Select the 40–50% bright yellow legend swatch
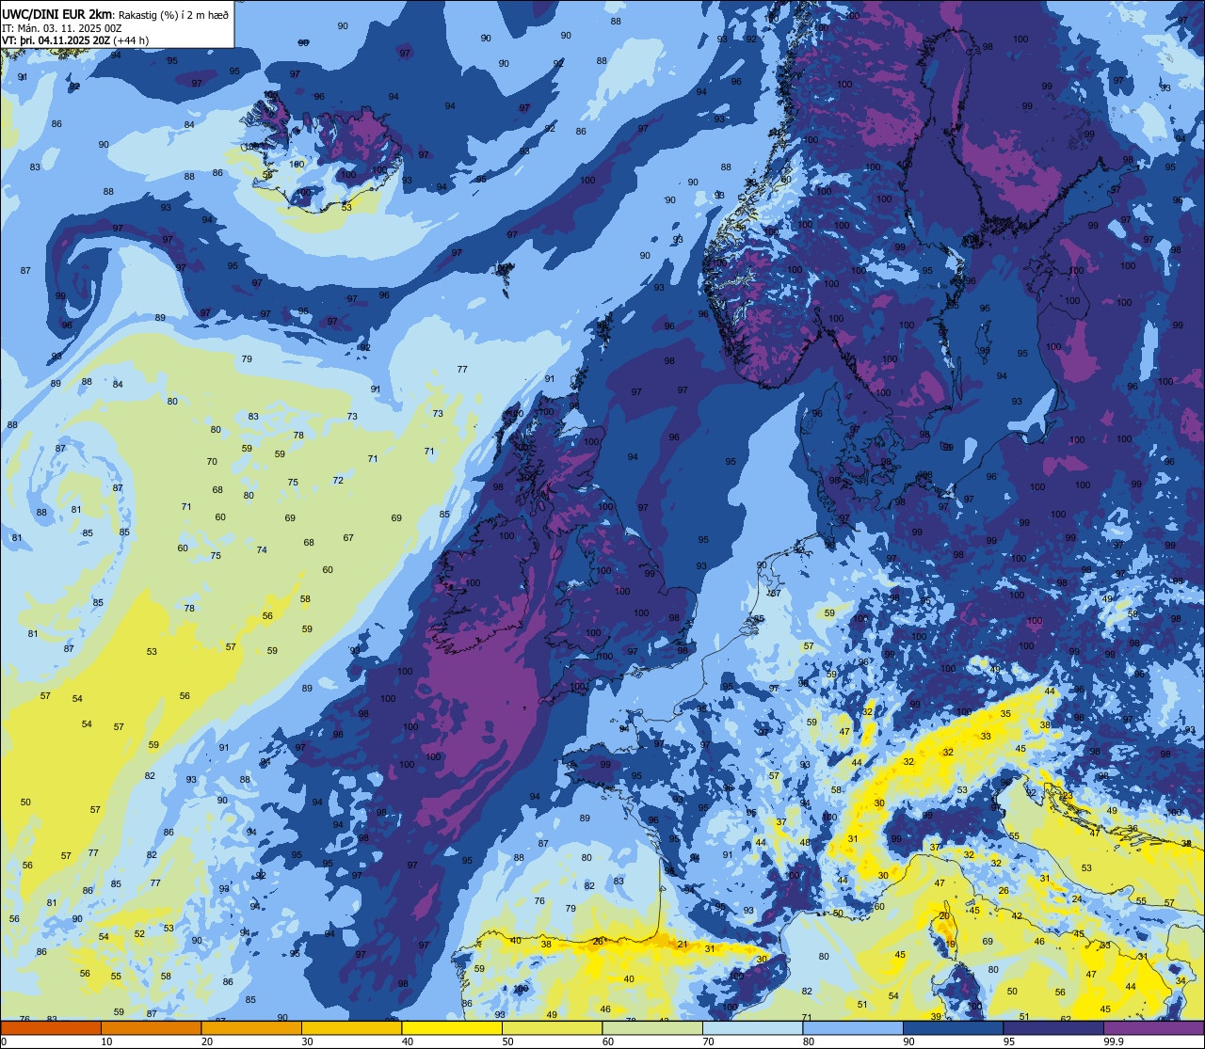Image resolution: width=1205 pixels, height=1049 pixels. point(452,1027)
